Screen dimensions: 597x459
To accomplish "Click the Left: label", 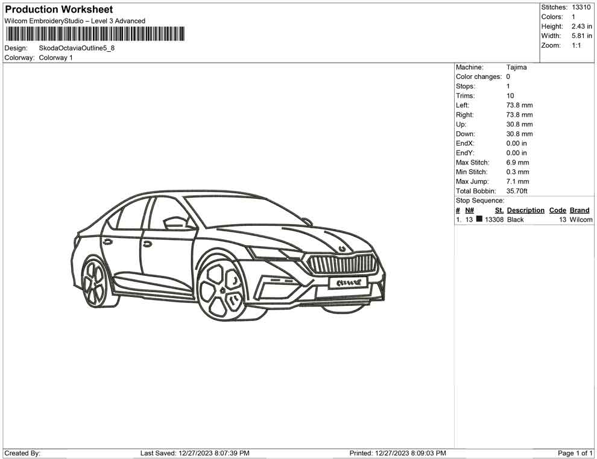I will coord(462,105).
